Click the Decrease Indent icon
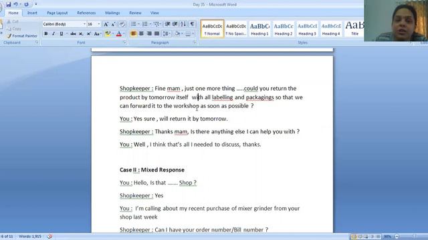Viewport: 428px width, 240px height. point(168,24)
